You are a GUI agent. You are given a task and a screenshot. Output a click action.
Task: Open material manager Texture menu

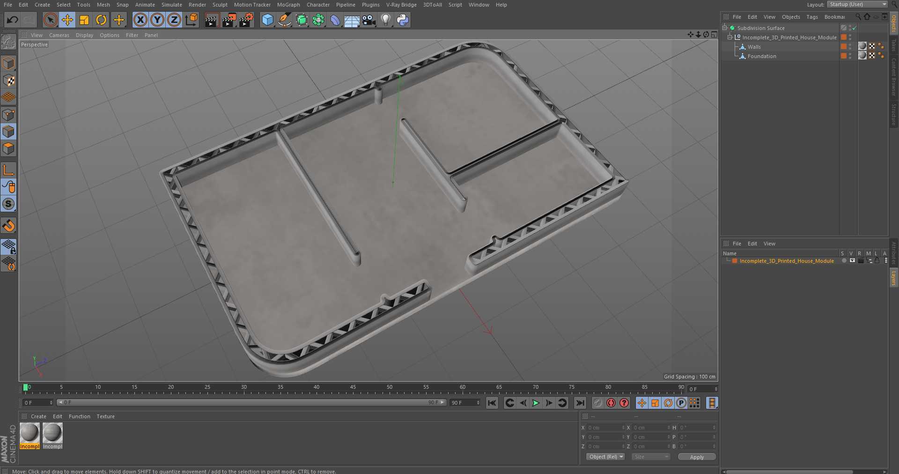pyautogui.click(x=105, y=416)
